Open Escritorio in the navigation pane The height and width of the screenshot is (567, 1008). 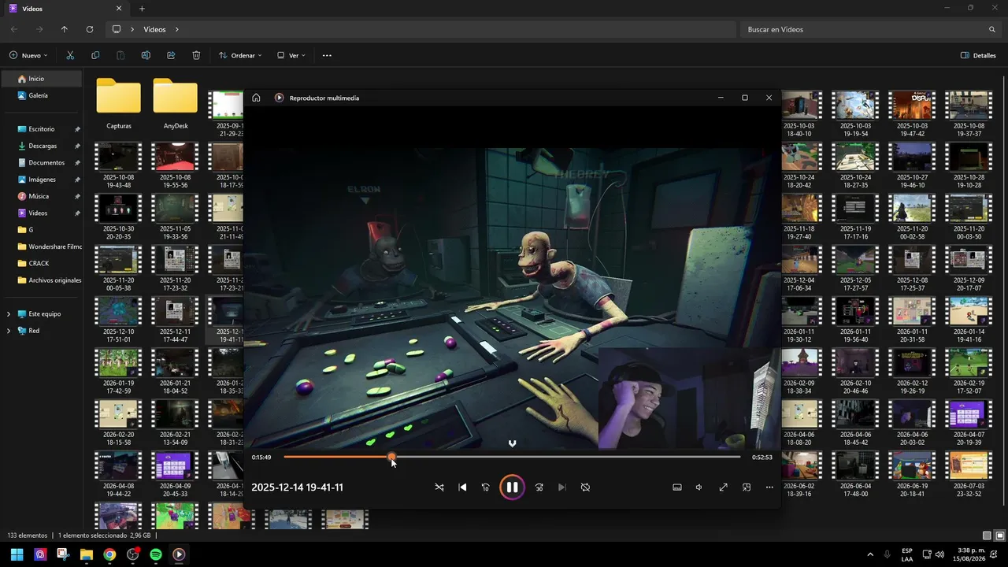click(x=41, y=129)
